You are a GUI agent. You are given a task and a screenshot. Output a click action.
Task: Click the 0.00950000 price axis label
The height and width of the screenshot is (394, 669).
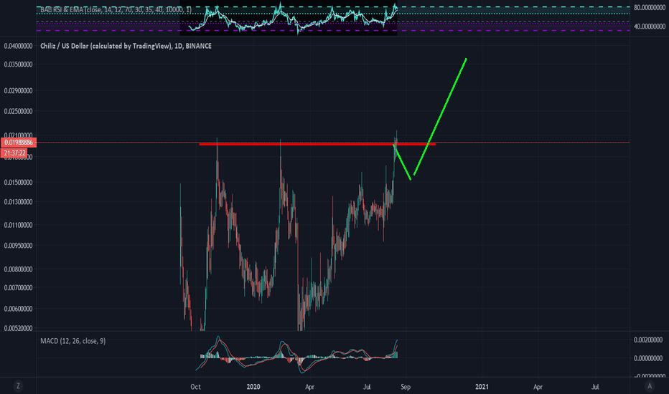(x=19, y=245)
